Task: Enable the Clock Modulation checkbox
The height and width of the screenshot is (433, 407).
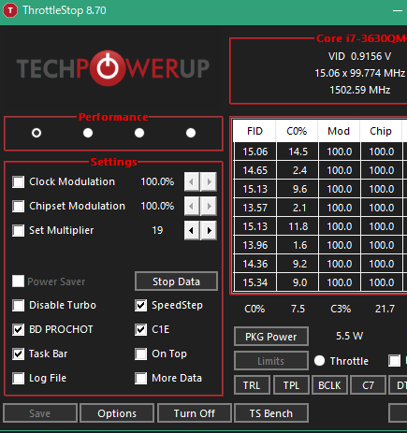Action: (18, 181)
